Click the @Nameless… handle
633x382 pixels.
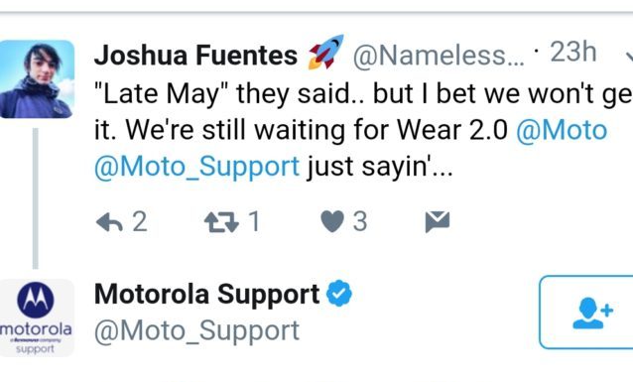tap(439, 56)
